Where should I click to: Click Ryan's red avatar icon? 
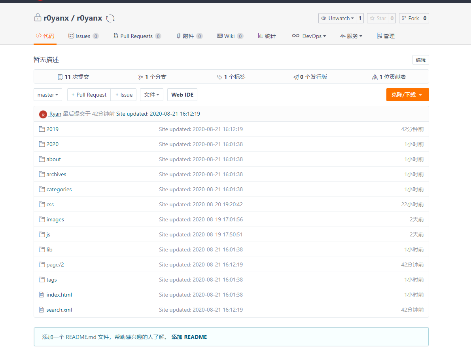43,114
